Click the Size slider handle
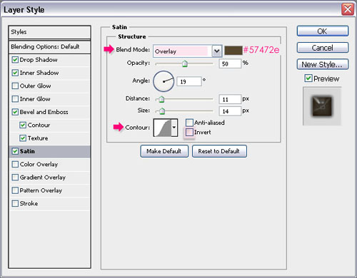The width and height of the screenshot is (357, 278). point(162,110)
